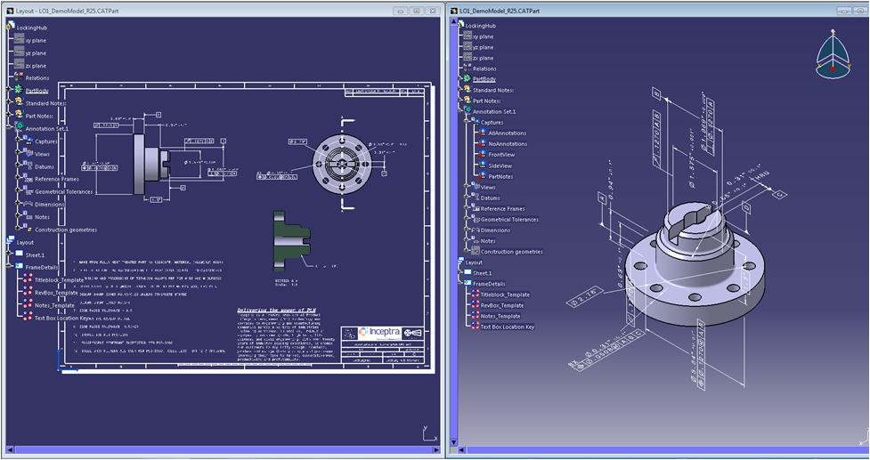870x460 pixels.
Task: Select the NoAnnotations capture icon
Action: point(482,143)
